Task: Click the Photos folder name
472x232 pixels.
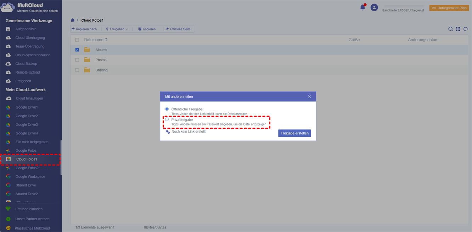Action: (x=101, y=60)
